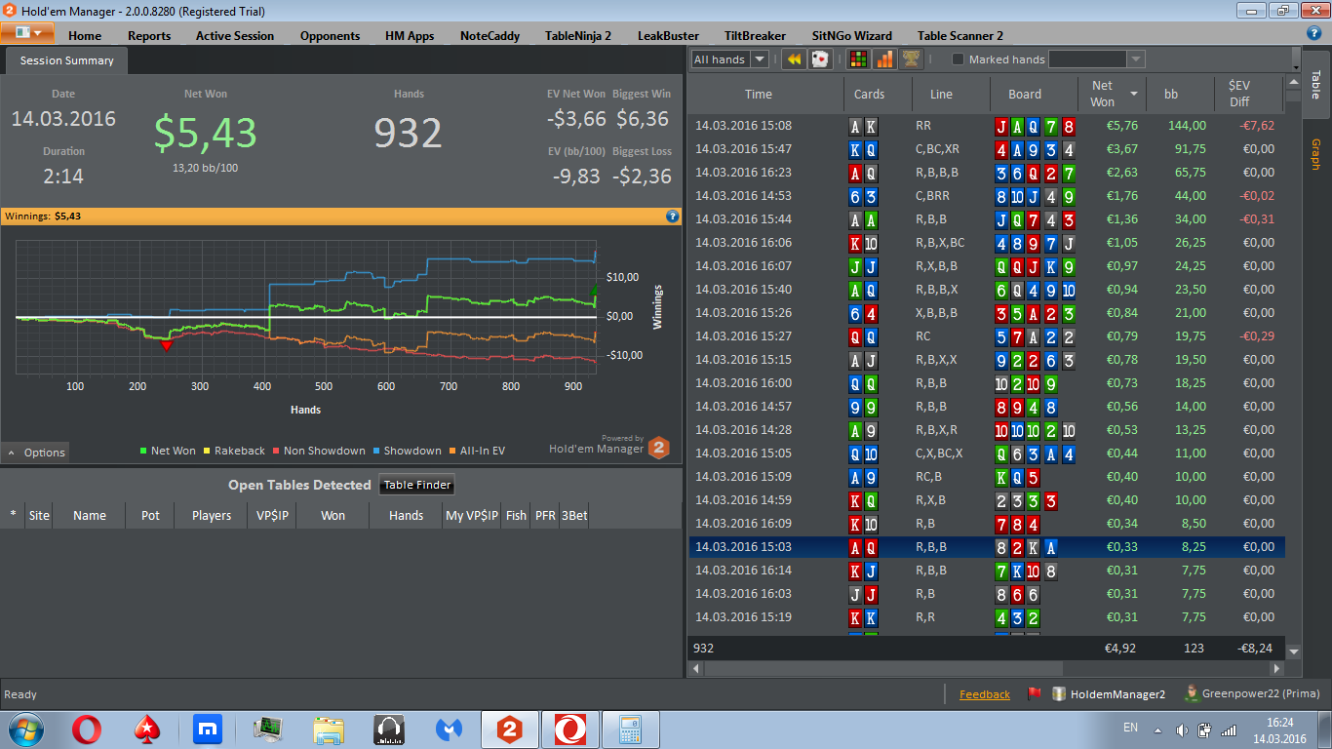Open the Calculator from the taskbar
The height and width of the screenshot is (749, 1332).
[630, 729]
